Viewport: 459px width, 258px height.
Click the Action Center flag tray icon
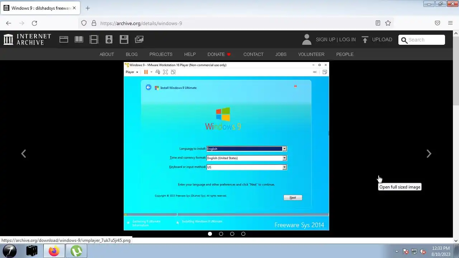tap(406, 251)
